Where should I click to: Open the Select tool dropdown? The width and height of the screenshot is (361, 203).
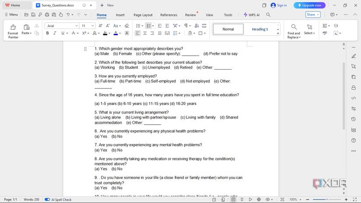[x=309, y=29]
